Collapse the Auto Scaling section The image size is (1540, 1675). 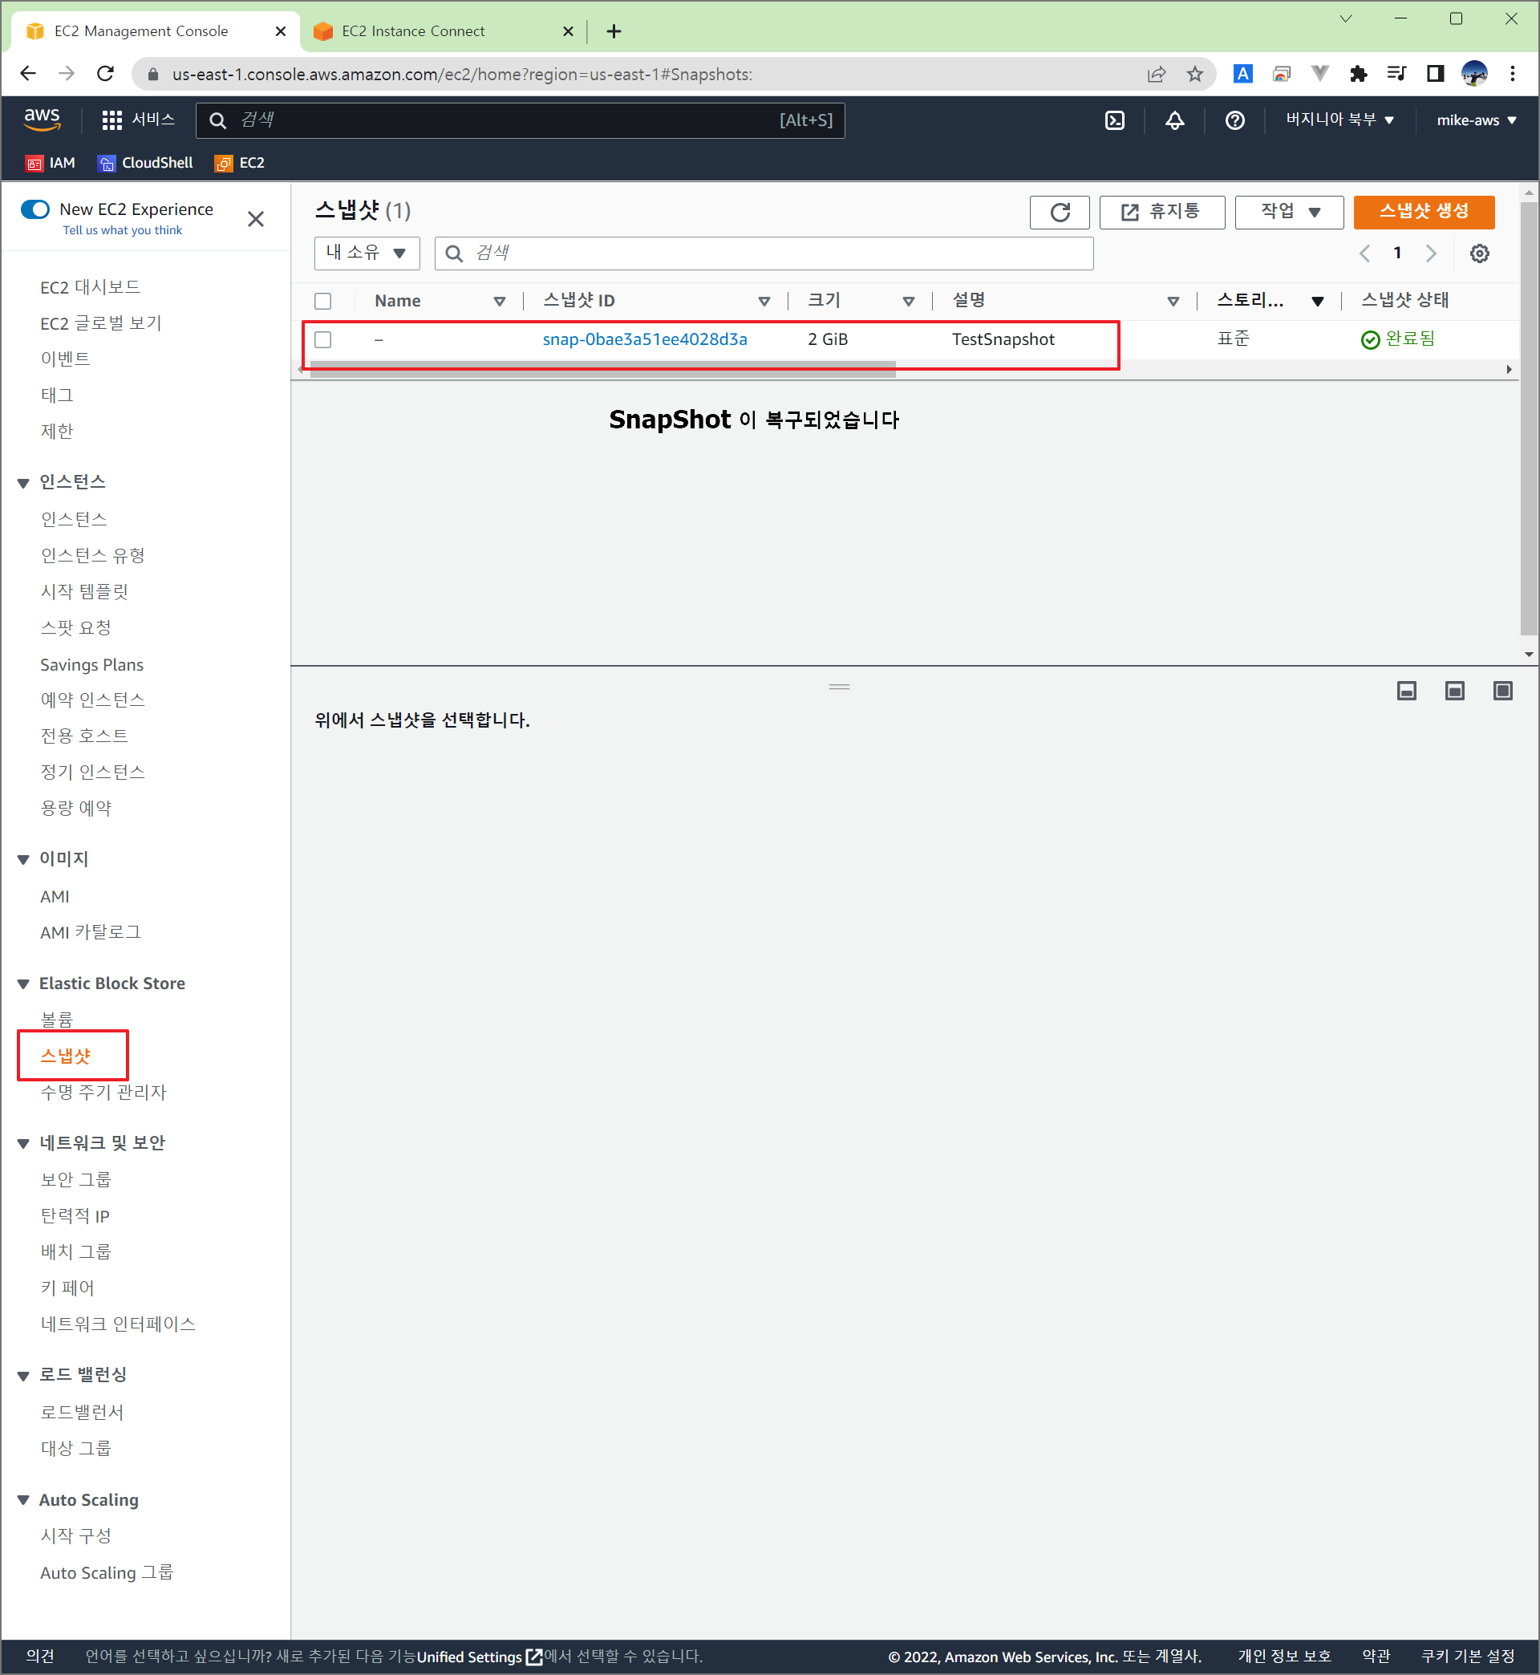point(23,1500)
